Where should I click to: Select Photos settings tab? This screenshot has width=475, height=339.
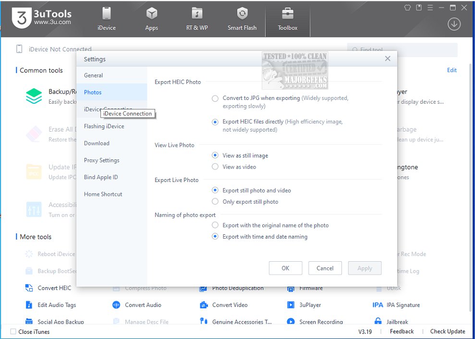click(111, 92)
